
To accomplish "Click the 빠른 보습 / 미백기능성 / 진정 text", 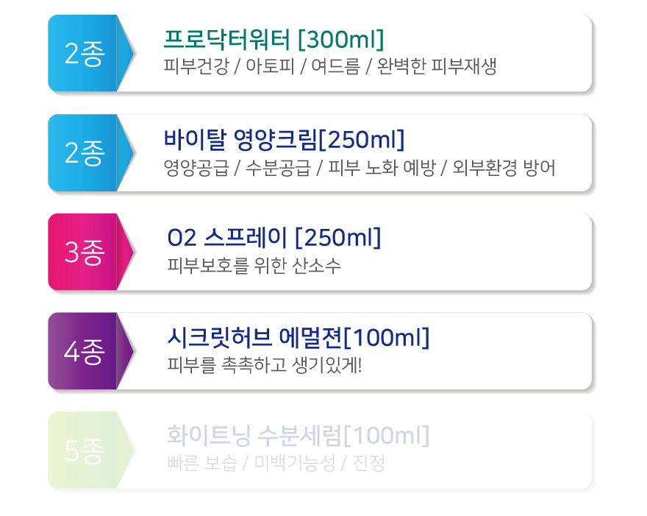I will point(276,463).
